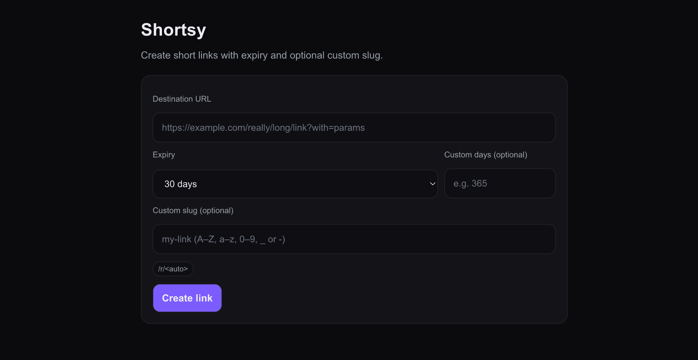The image size is (698, 360).
Task: Click the subtitle about short links with expiry
Action: 262,55
